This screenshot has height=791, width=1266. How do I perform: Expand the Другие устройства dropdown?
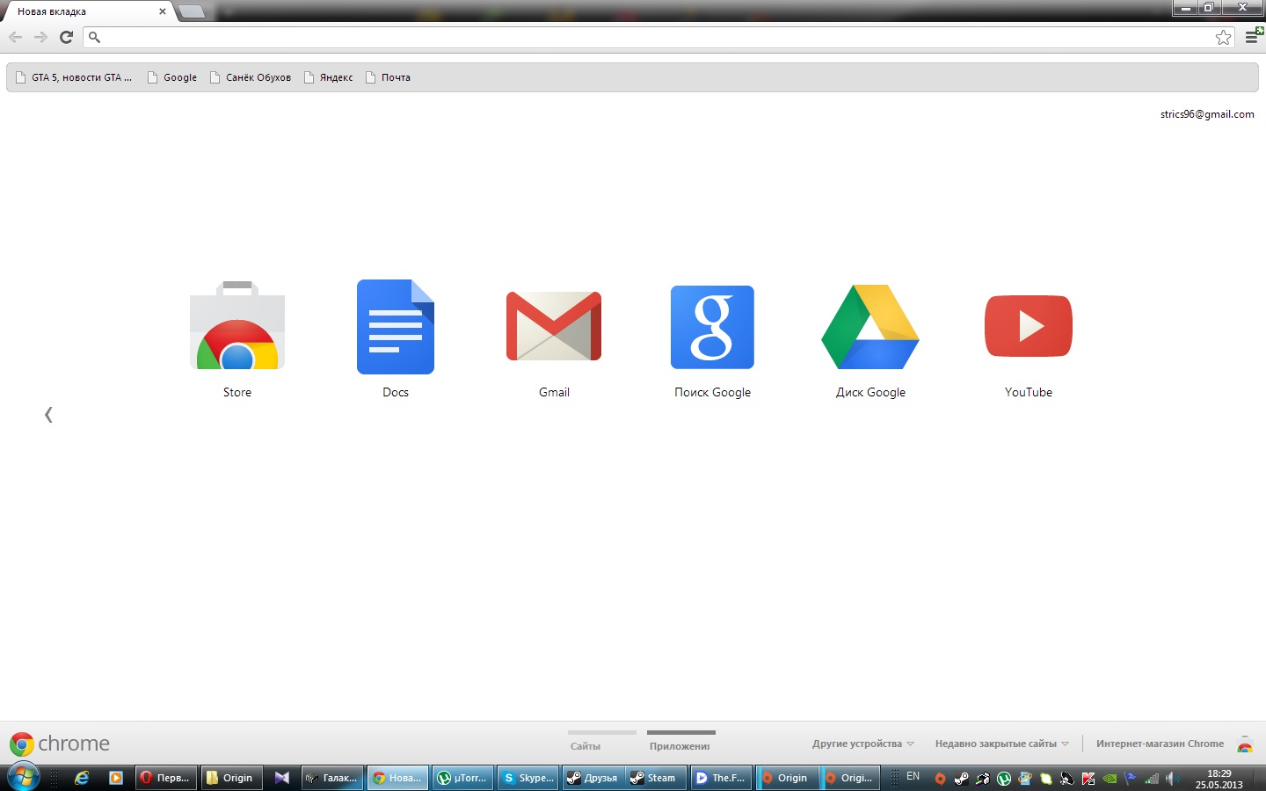(x=862, y=744)
